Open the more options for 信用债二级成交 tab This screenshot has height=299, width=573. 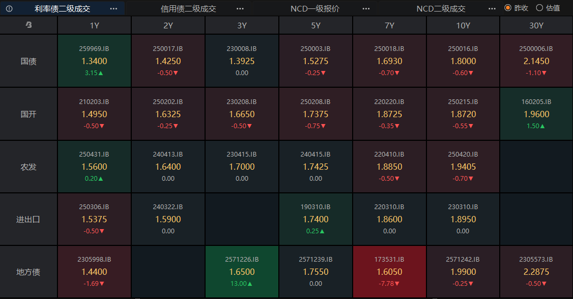coord(240,8)
